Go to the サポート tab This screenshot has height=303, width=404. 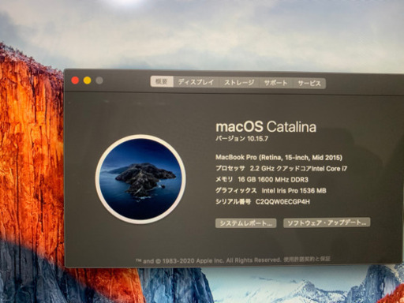pos(275,83)
